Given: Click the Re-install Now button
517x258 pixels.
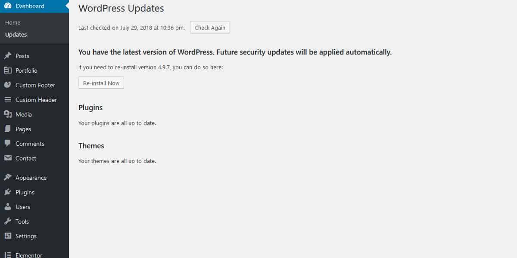Looking at the screenshot, I should point(101,83).
